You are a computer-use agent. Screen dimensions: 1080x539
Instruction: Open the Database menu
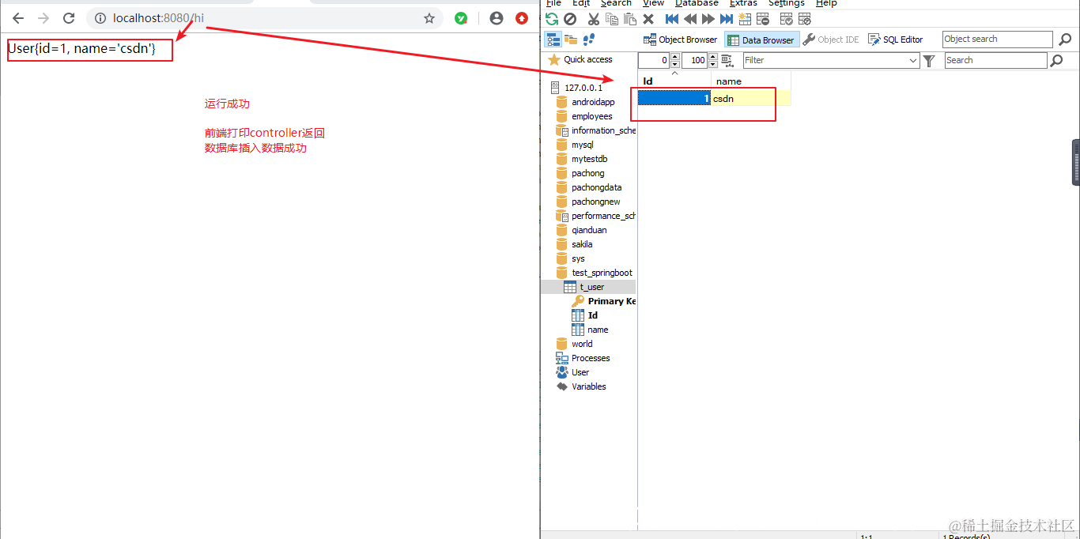click(697, 3)
